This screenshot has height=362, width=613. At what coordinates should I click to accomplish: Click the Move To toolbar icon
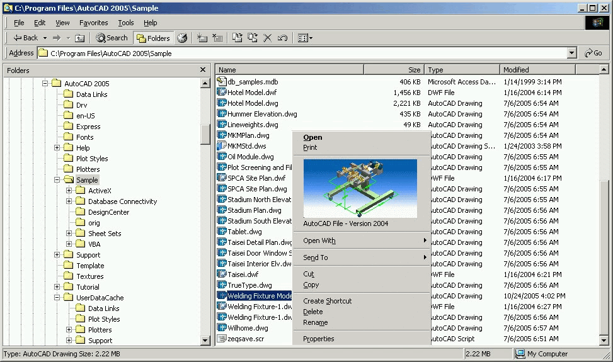(238, 38)
